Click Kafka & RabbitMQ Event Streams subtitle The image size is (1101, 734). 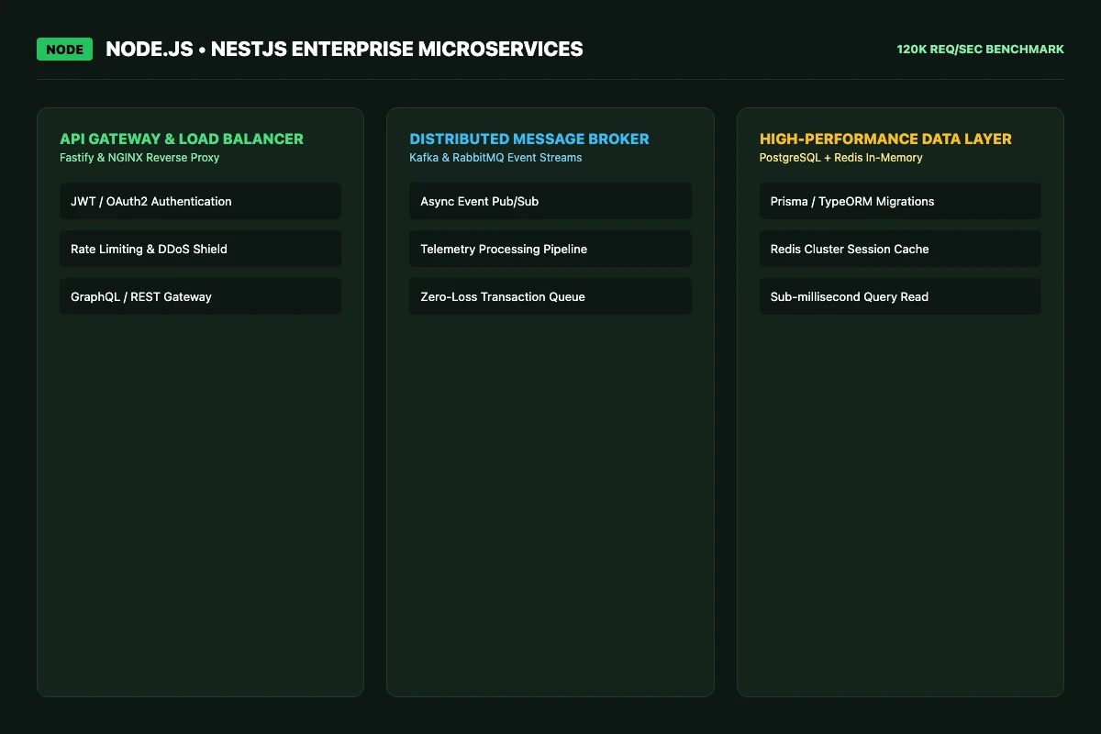[495, 158]
